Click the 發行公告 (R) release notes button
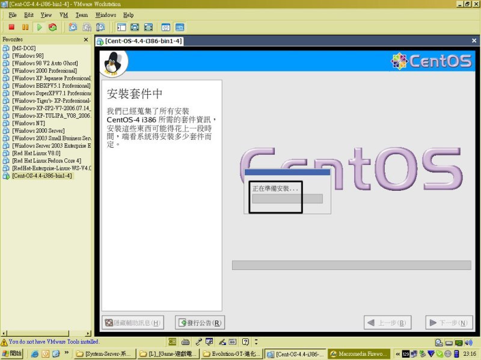The image size is (481, 360). [x=200, y=323]
